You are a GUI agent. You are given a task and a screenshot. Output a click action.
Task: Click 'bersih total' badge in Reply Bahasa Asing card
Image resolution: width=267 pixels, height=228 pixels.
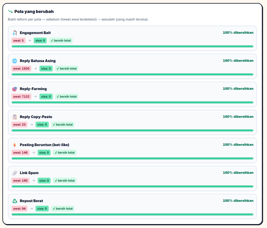tap(67, 68)
